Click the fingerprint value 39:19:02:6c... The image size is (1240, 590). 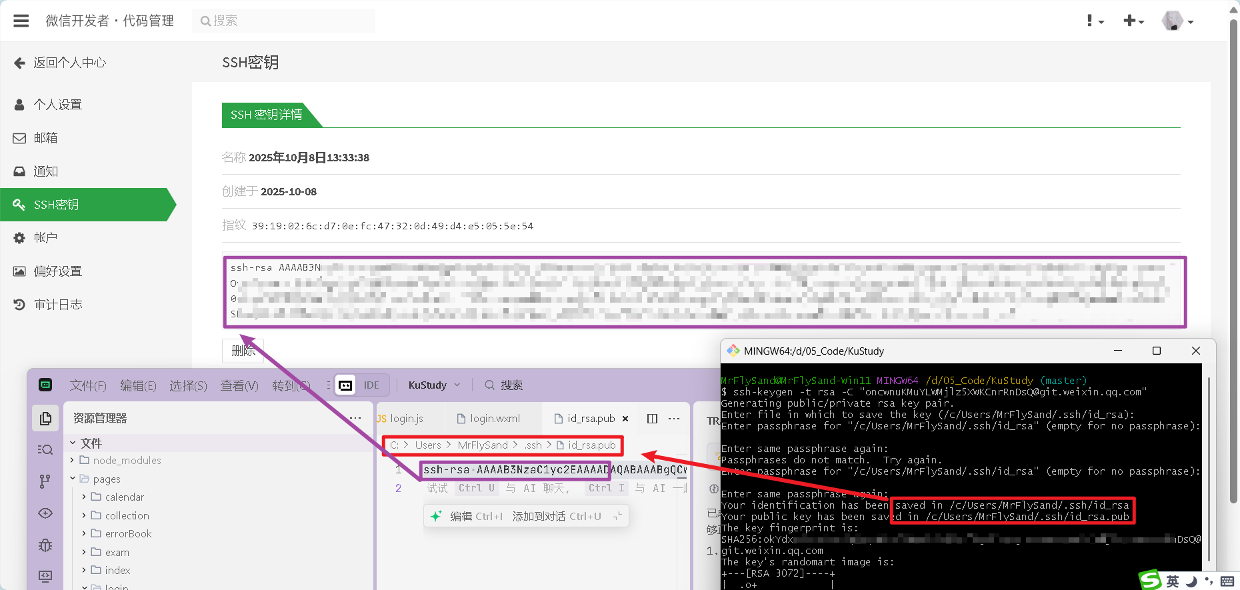[x=392, y=226]
